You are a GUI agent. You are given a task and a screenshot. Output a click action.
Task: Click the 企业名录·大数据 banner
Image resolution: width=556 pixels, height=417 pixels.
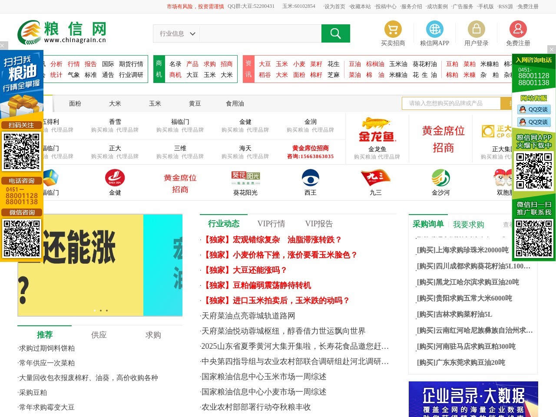473,399
